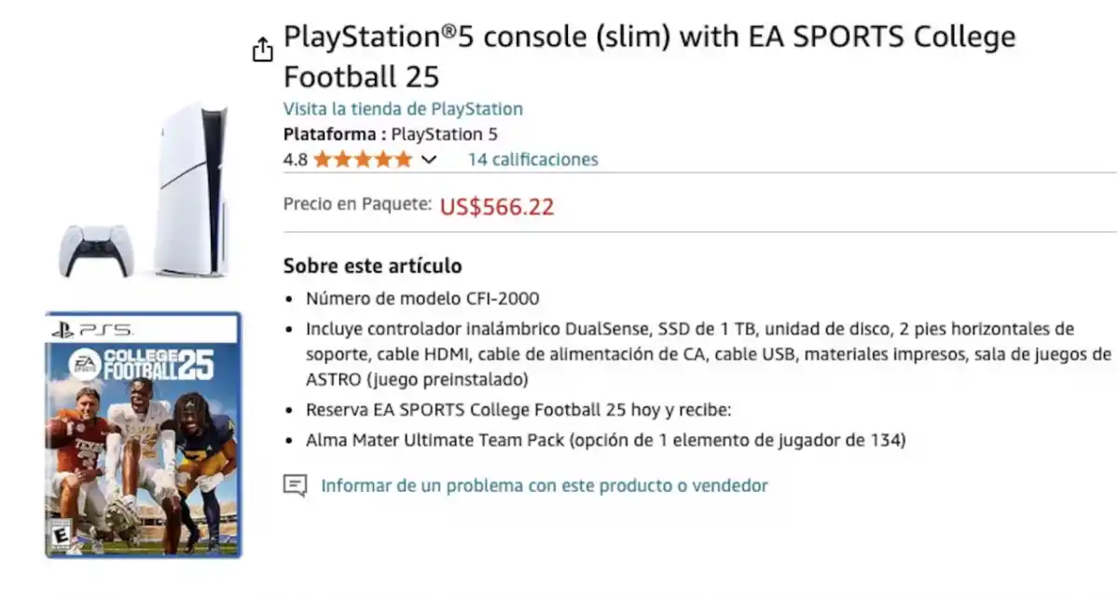Expand the ratings breakdown chevron

tap(430, 160)
